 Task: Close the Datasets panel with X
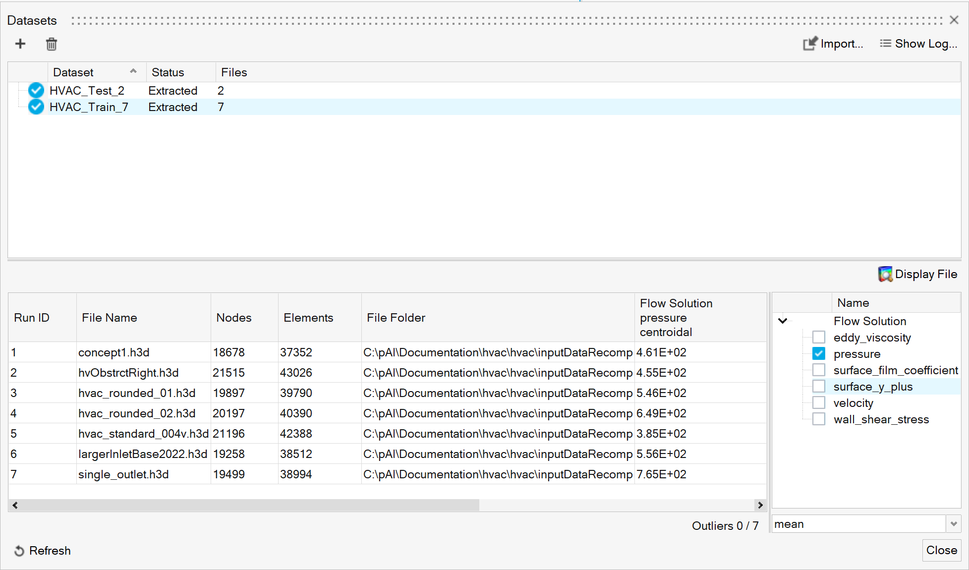click(954, 20)
